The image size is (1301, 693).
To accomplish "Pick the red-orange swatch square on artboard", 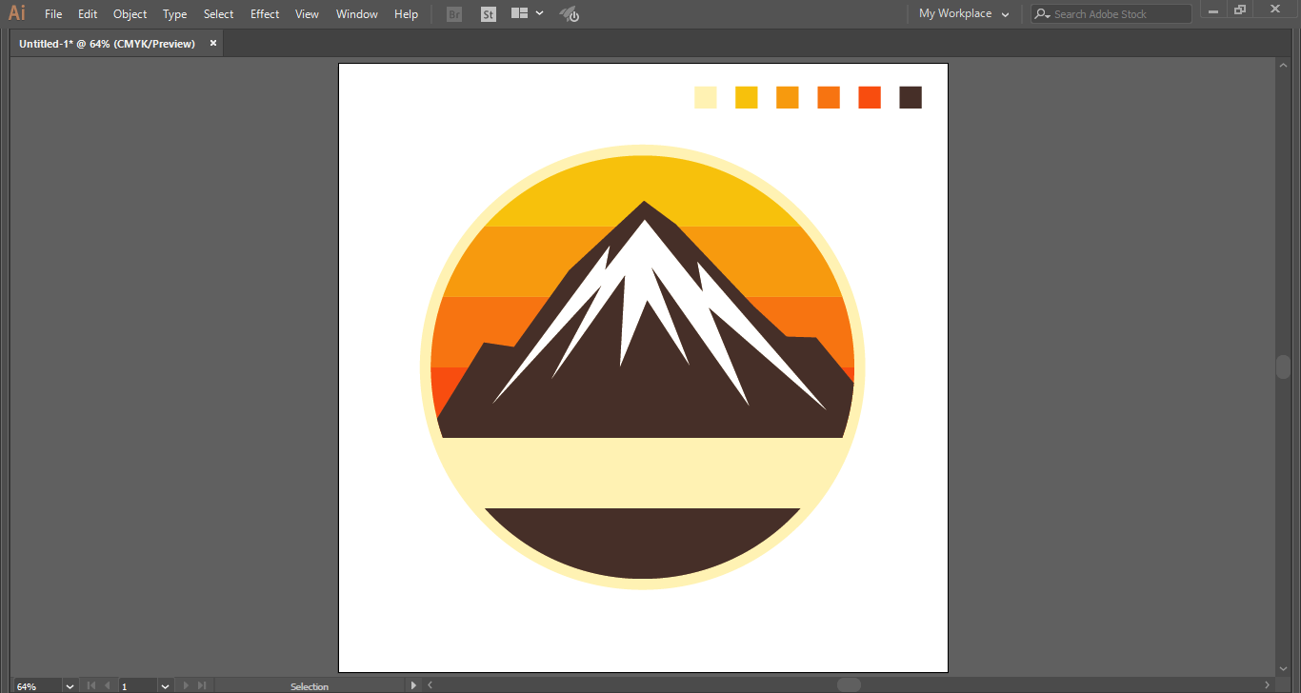I will point(870,97).
